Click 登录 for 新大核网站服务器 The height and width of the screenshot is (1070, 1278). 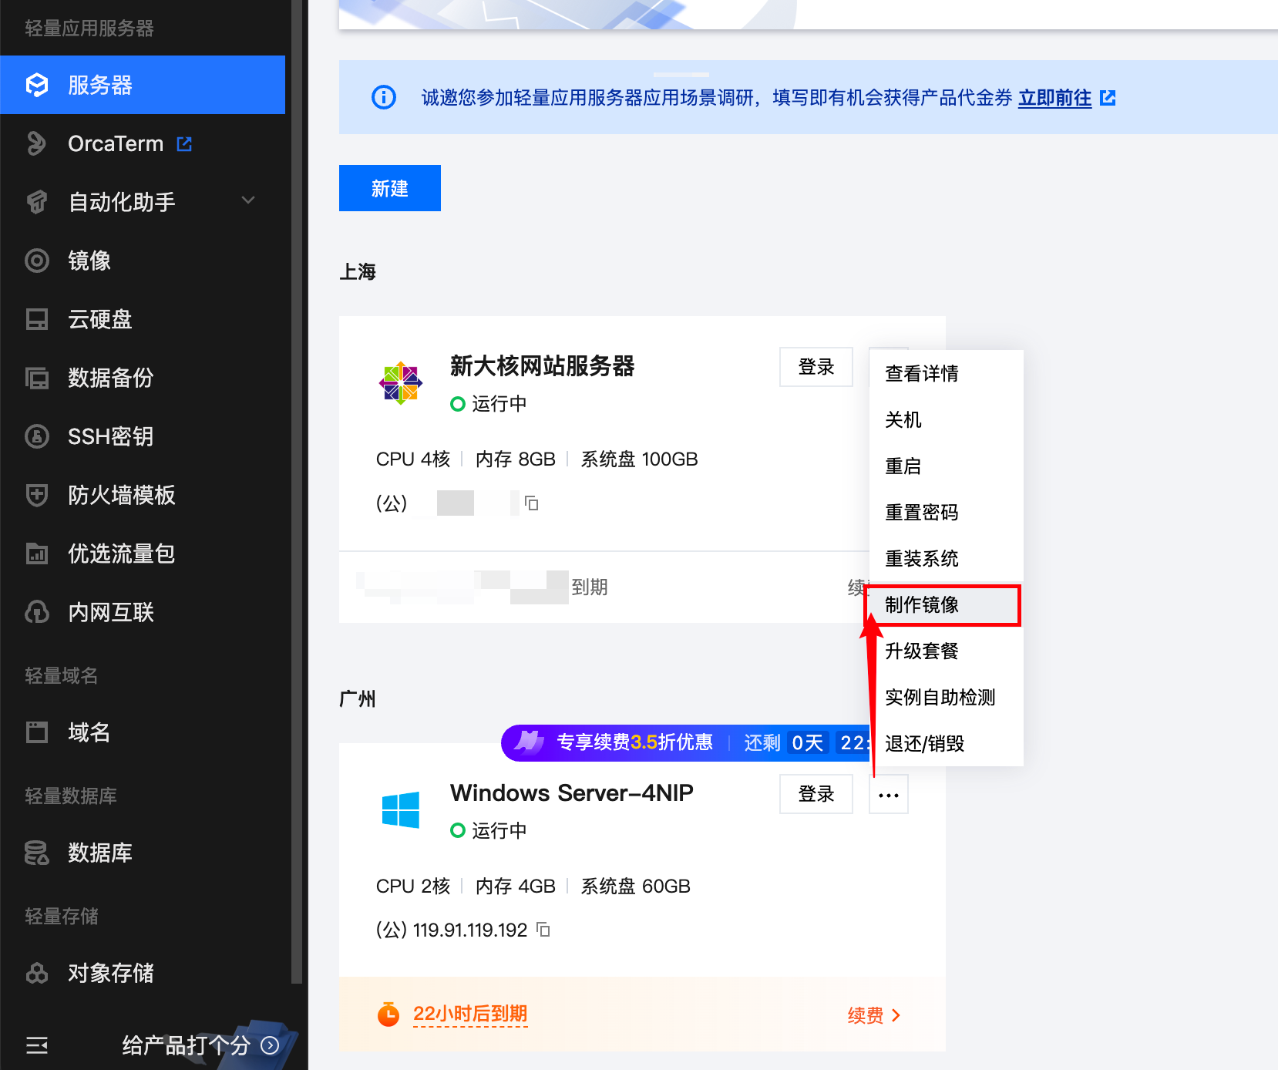(x=816, y=367)
